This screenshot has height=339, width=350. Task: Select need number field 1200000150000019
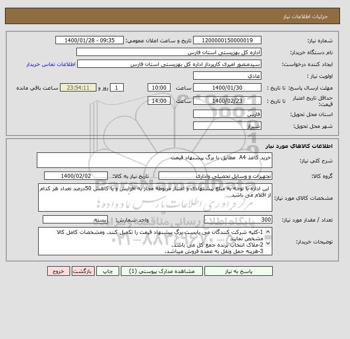coord(227,40)
